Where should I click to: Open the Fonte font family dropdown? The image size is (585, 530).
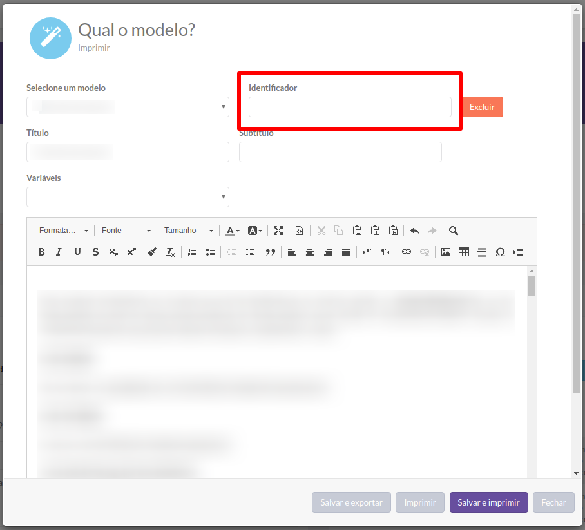[126, 231]
